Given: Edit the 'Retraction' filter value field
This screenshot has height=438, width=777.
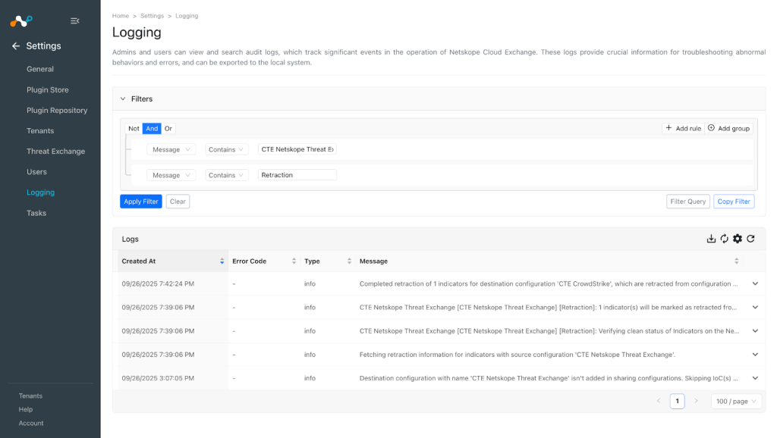Looking at the screenshot, I should [x=297, y=175].
